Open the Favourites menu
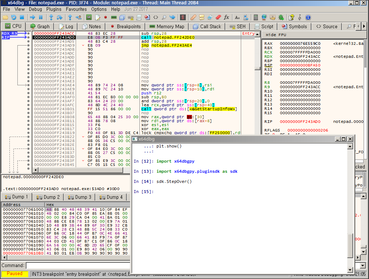 click(76, 9)
